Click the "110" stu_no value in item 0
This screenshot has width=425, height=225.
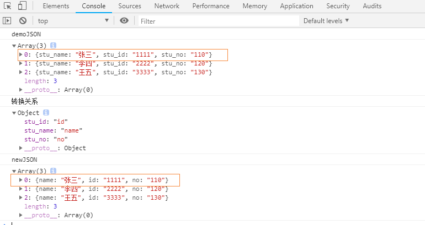click(x=199, y=54)
